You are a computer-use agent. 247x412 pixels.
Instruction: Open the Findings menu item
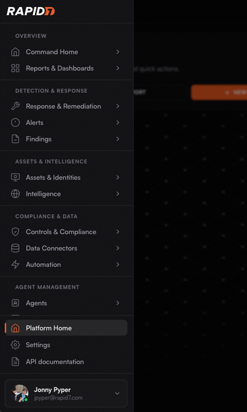coord(39,139)
